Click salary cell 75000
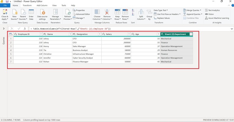The width and height of the screenshot is (234, 122). 116,54
